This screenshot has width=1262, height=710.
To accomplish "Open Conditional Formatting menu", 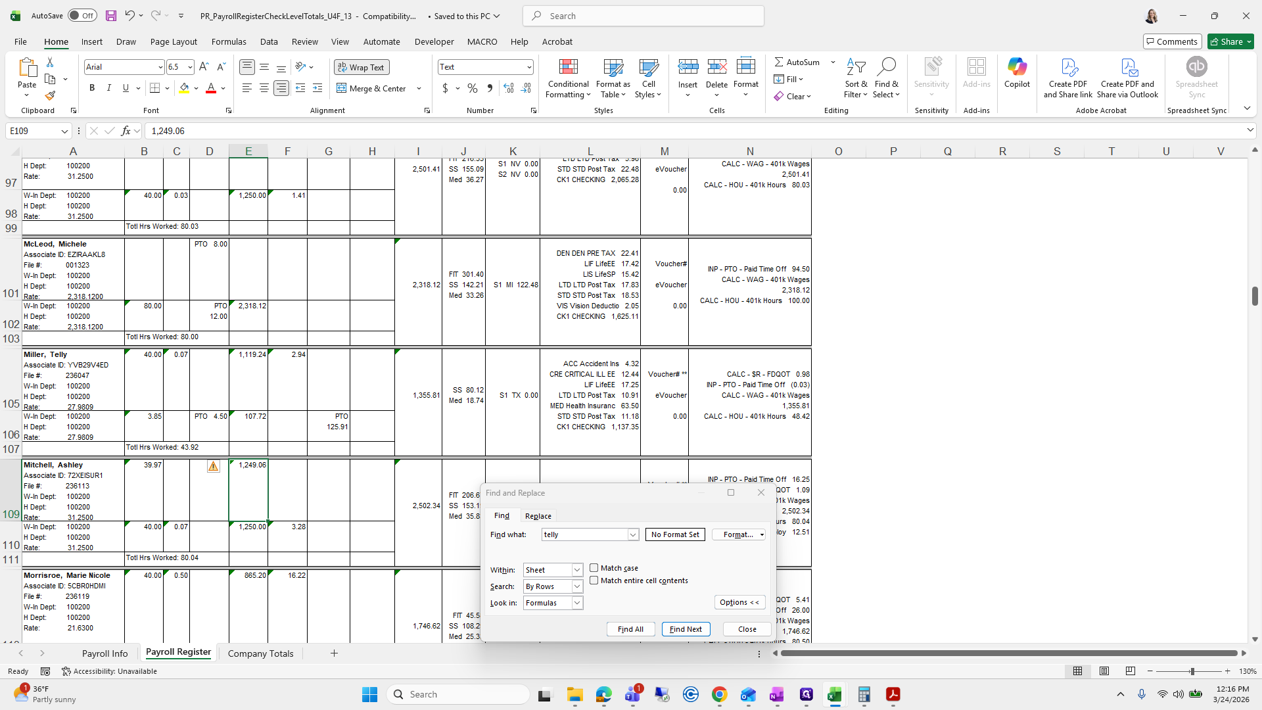I will pyautogui.click(x=568, y=79).
